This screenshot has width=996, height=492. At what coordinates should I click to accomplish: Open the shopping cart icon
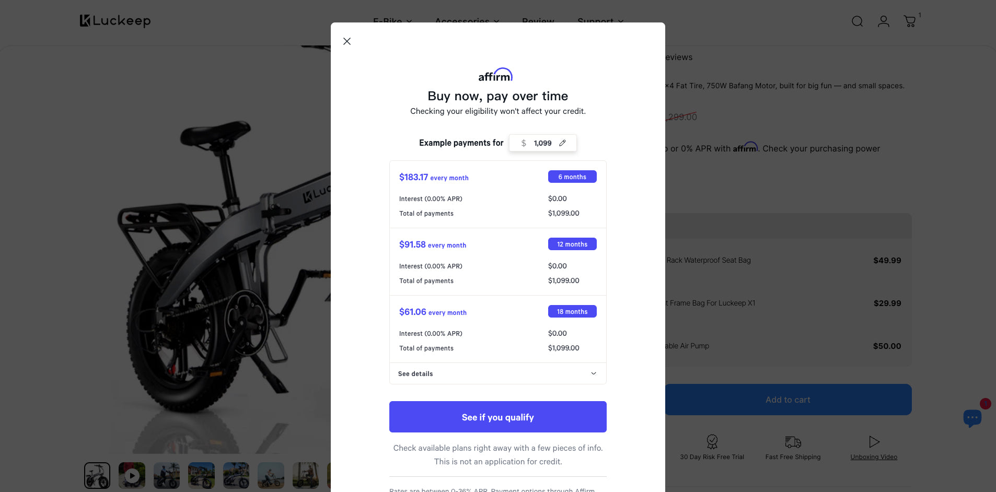tap(910, 21)
